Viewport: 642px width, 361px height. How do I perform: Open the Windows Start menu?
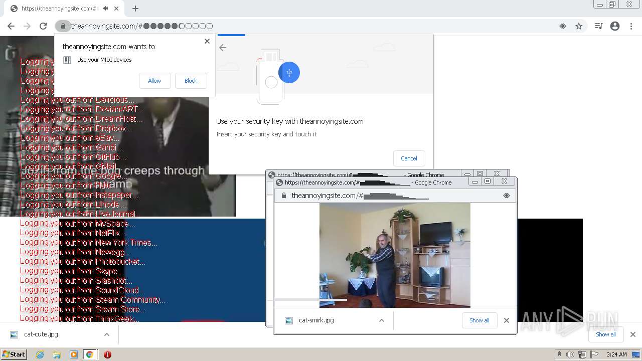tap(14, 354)
